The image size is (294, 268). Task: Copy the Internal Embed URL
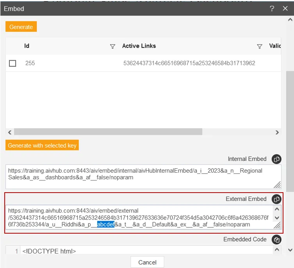276,159
